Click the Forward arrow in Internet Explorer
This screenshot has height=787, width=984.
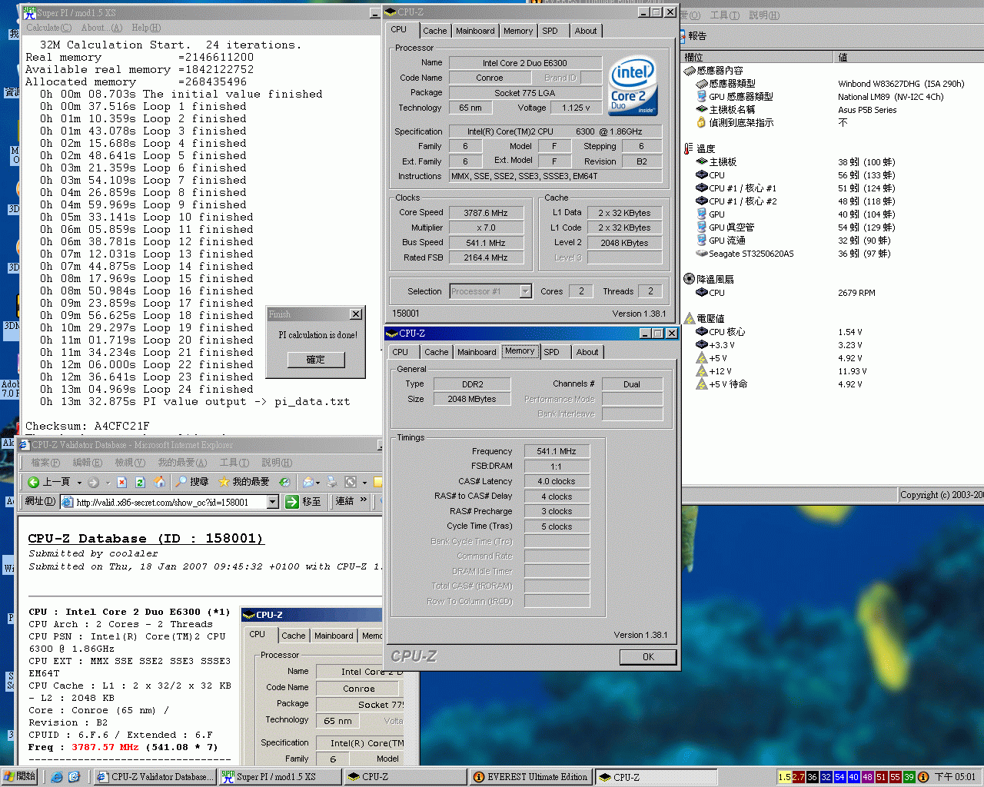[x=93, y=482]
